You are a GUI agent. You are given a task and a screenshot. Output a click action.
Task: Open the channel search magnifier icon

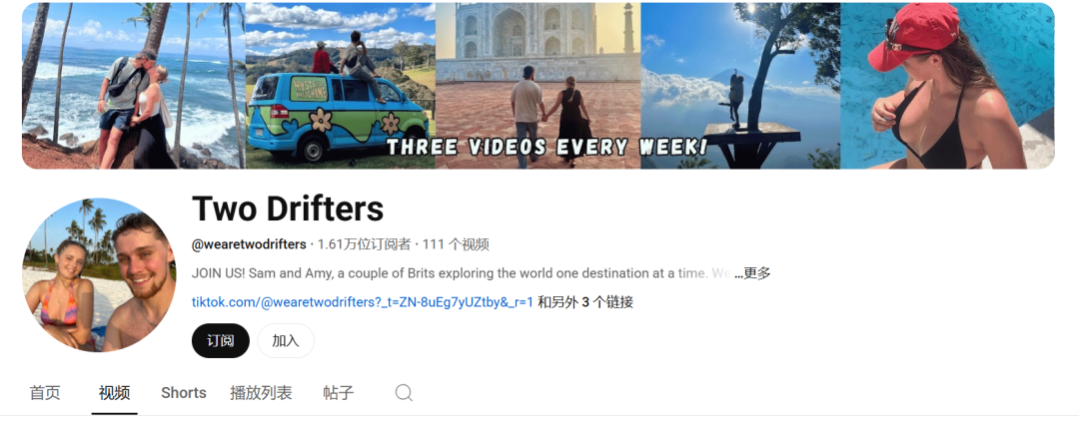404,393
